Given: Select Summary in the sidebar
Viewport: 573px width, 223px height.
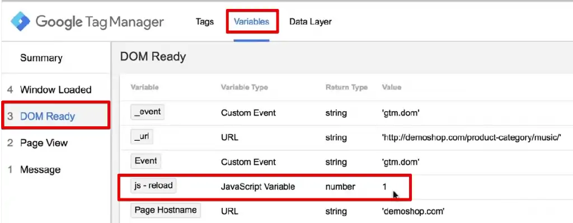Looking at the screenshot, I should (41, 58).
